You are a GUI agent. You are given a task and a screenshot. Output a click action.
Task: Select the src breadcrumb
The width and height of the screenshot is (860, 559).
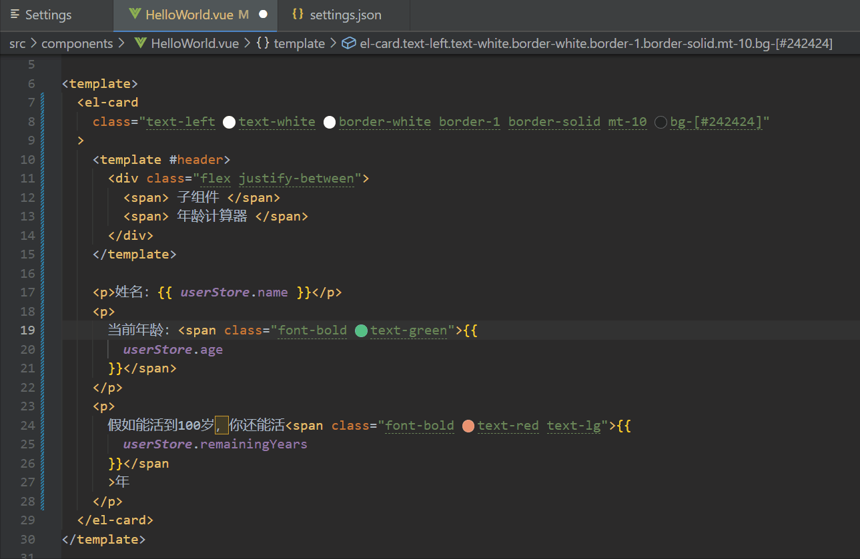pyautogui.click(x=17, y=43)
